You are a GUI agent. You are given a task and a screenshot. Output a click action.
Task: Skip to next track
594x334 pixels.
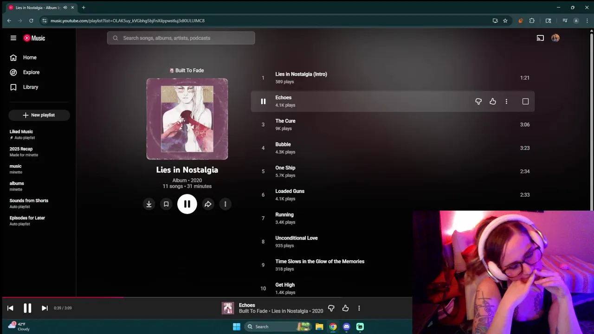[x=45, y=308]
